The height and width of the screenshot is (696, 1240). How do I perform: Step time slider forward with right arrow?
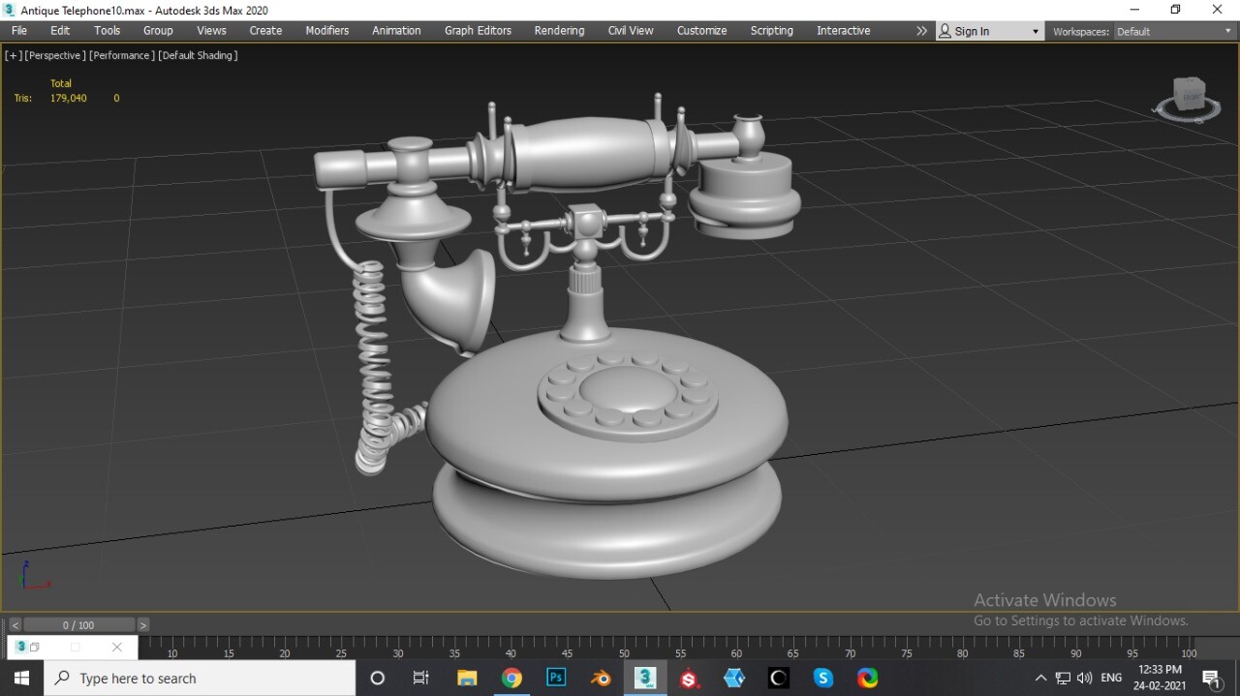point(143,625)
